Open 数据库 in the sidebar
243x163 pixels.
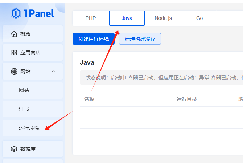tap(33, 149)
